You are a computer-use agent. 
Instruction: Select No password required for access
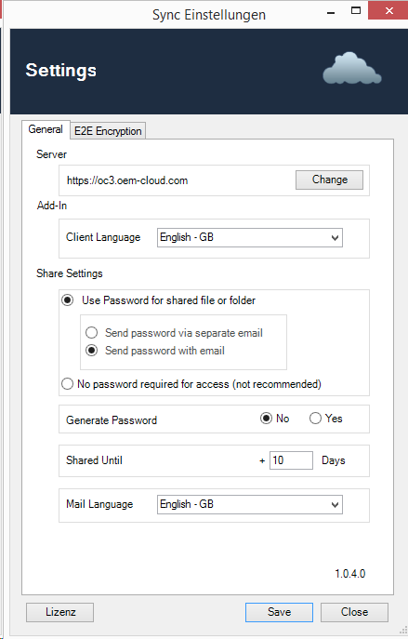click(191, 384)
